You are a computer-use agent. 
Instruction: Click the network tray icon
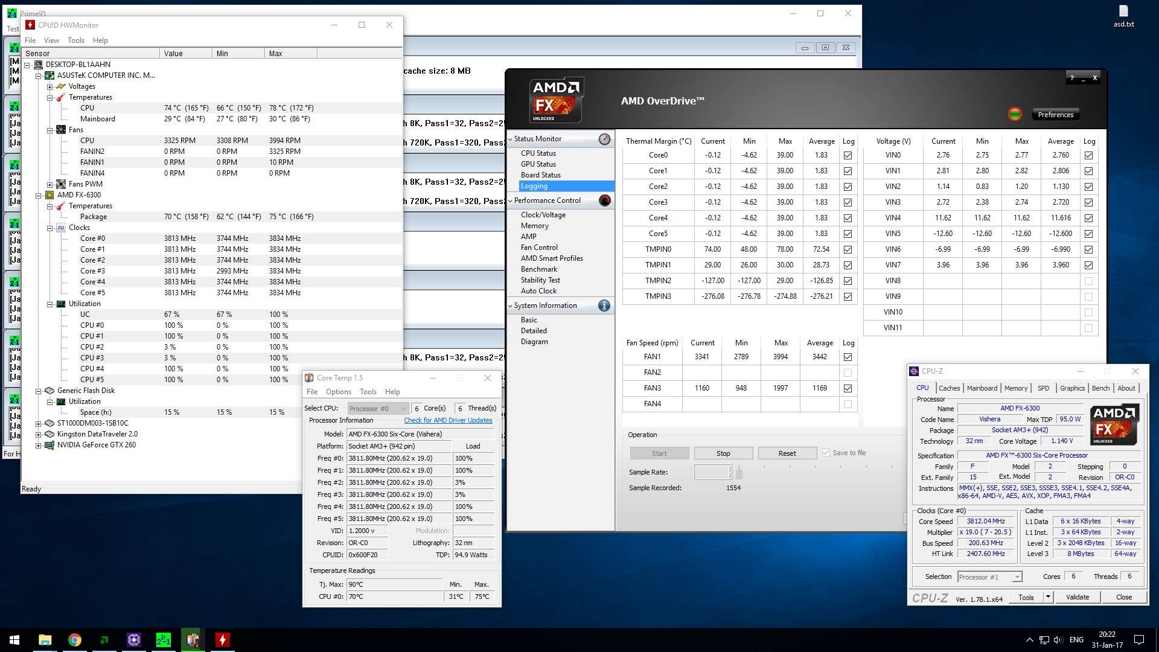tap(1044, 640)
